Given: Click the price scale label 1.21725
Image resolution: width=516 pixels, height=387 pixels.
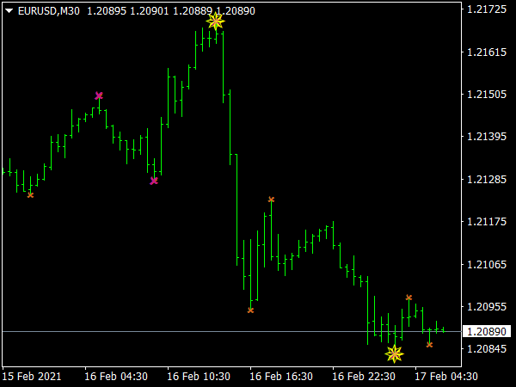Looking at the screenshot, I should pyautogui.click(x=487, y=9).
